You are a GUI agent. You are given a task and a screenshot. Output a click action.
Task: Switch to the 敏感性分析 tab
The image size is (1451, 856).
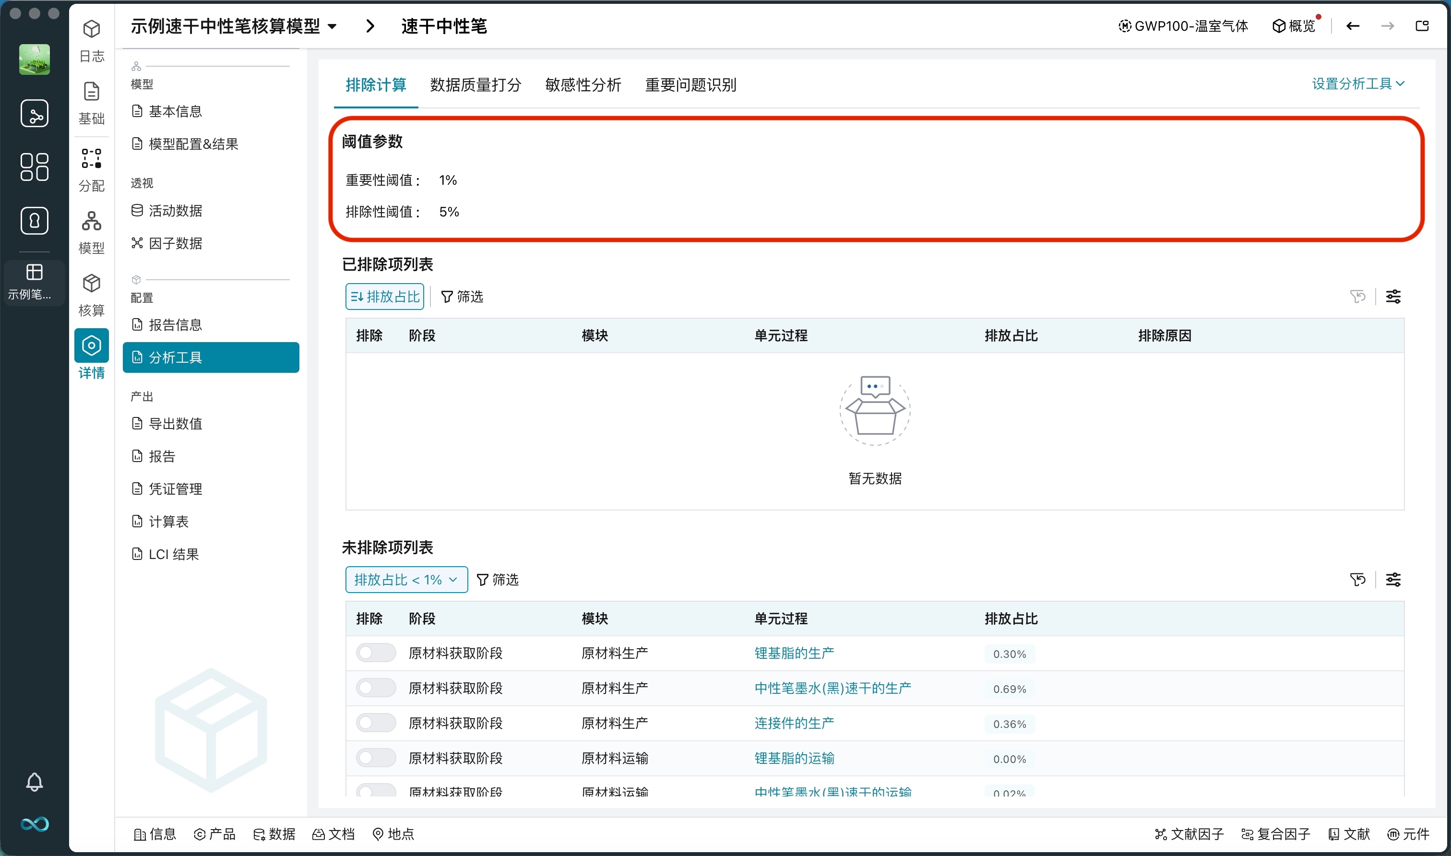click(x=583, y=85)
